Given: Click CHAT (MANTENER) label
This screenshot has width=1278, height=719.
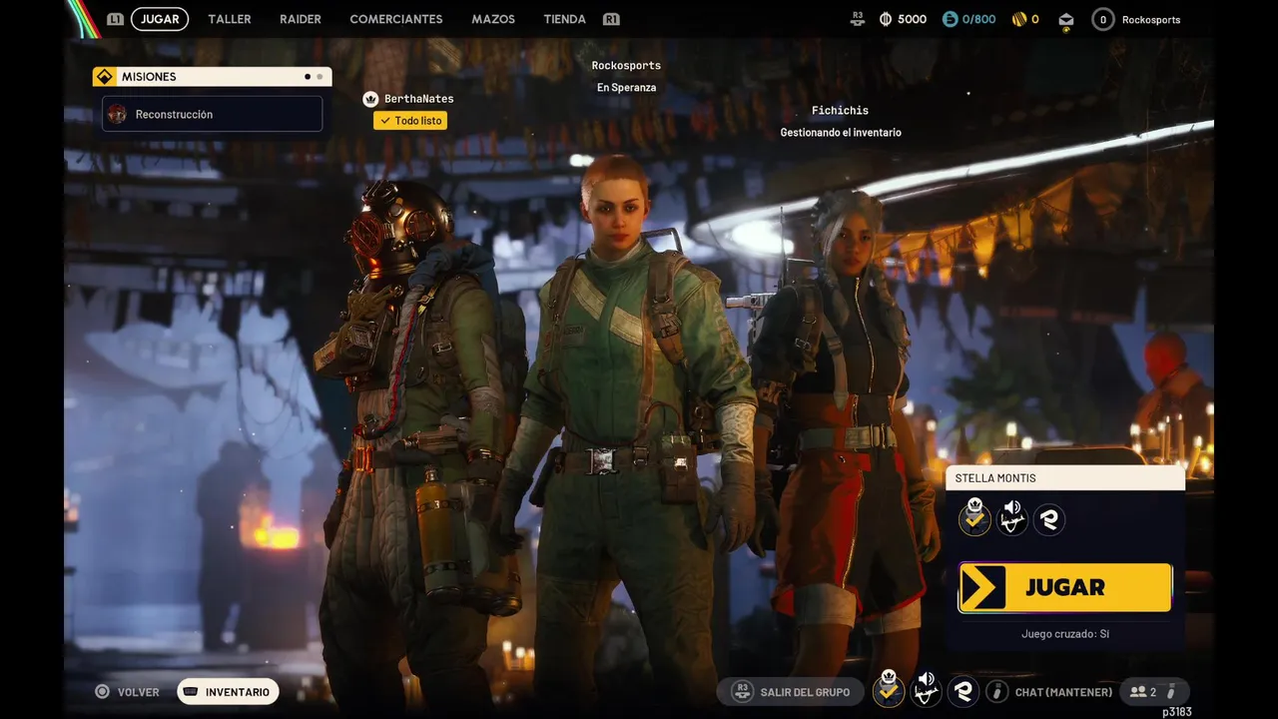Looking at the screenshot, I should tap(1063, 692).
